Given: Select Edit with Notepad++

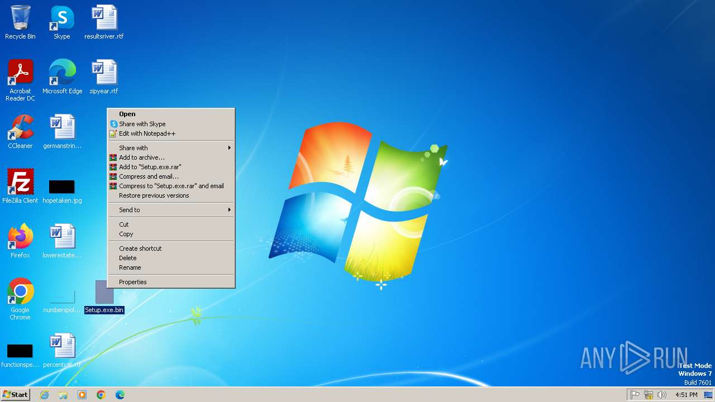Looking at the screenshot, I should point(171,133).
